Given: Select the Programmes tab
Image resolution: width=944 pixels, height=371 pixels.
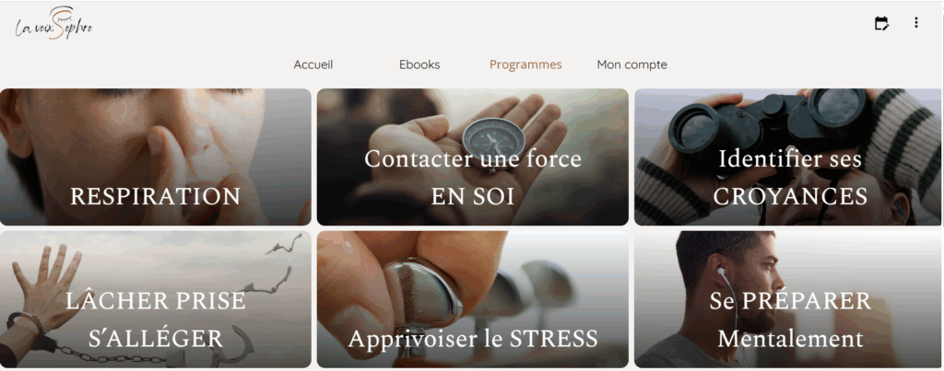Looking at the screenshot, I should pos(525,64).
